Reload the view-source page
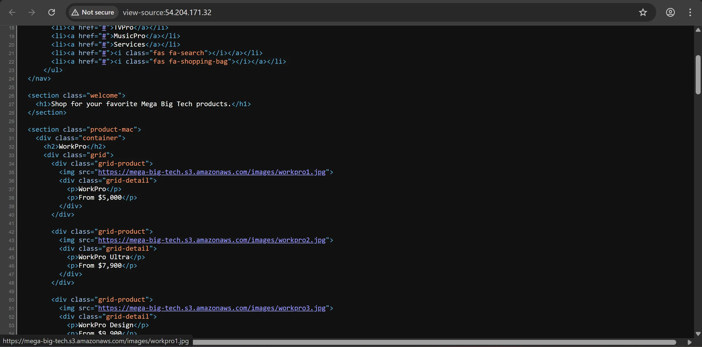 pos(52,12)
